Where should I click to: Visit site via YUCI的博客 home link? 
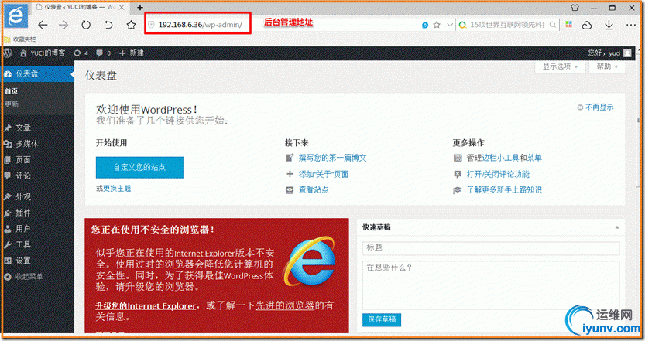point(43,53)
